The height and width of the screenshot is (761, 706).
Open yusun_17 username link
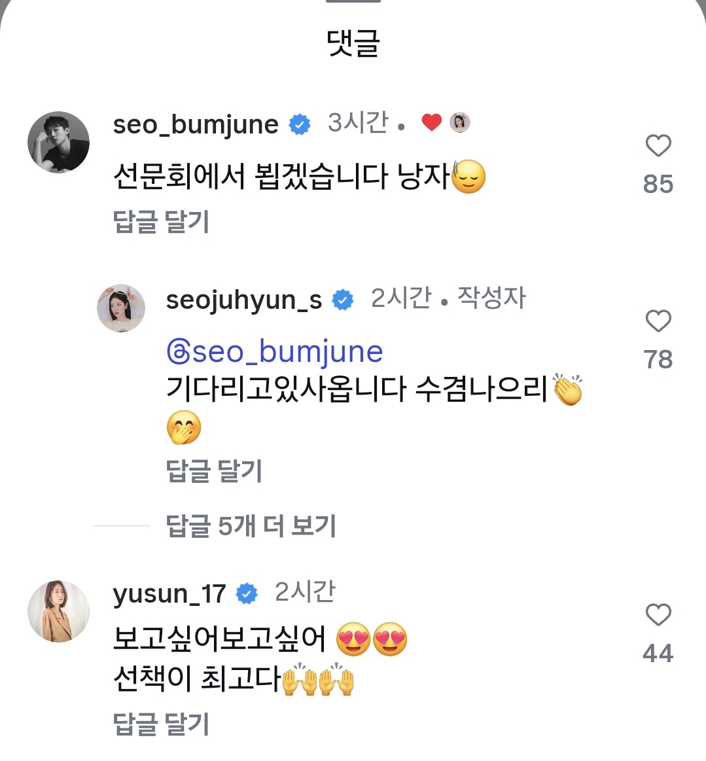[x=169, y=593]
